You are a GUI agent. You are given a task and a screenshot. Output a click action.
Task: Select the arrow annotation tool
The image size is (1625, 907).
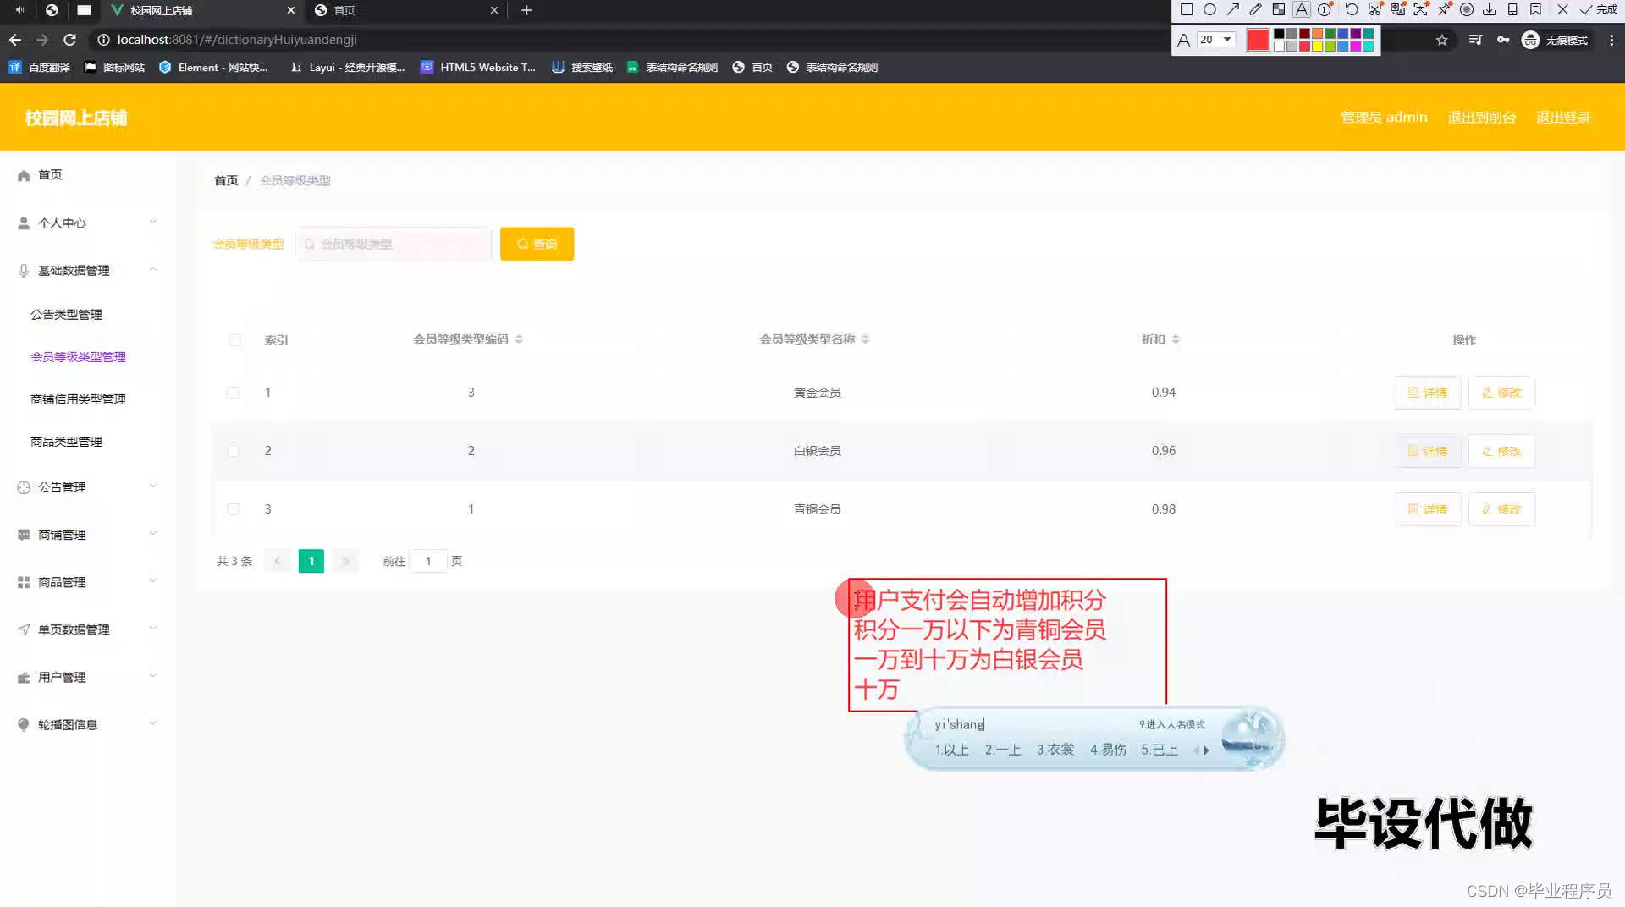[x=1232, y=10]
